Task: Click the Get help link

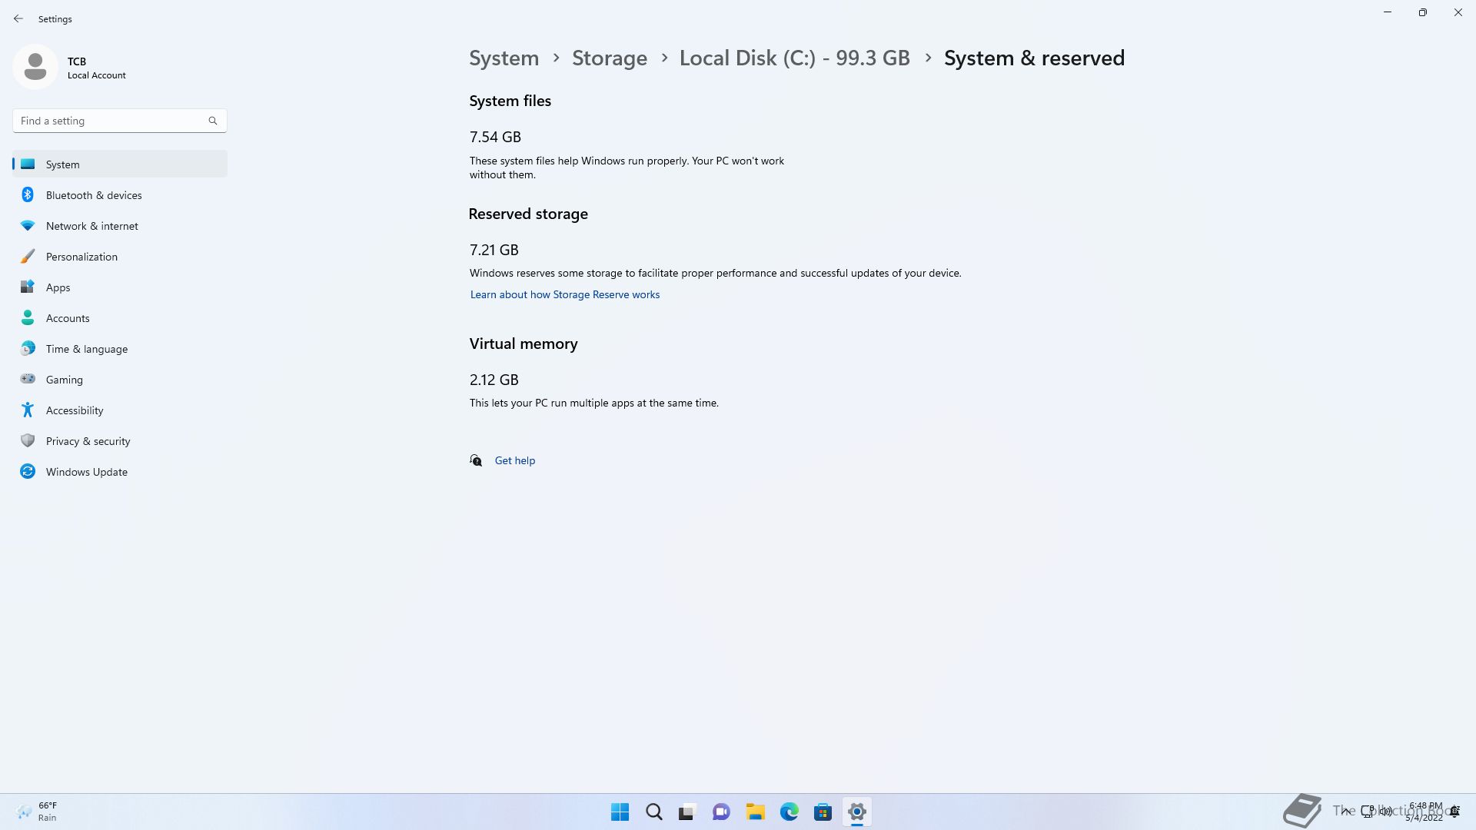Action: coord(515,460)
